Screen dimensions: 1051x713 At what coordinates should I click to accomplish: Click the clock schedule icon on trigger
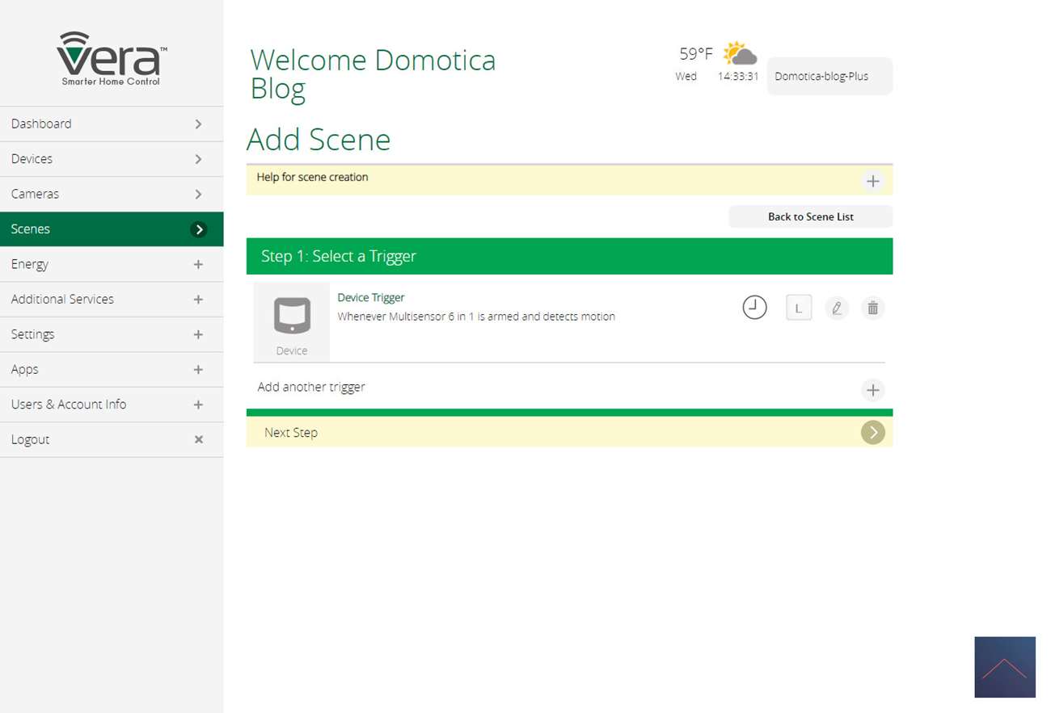[x=754, y=308]
